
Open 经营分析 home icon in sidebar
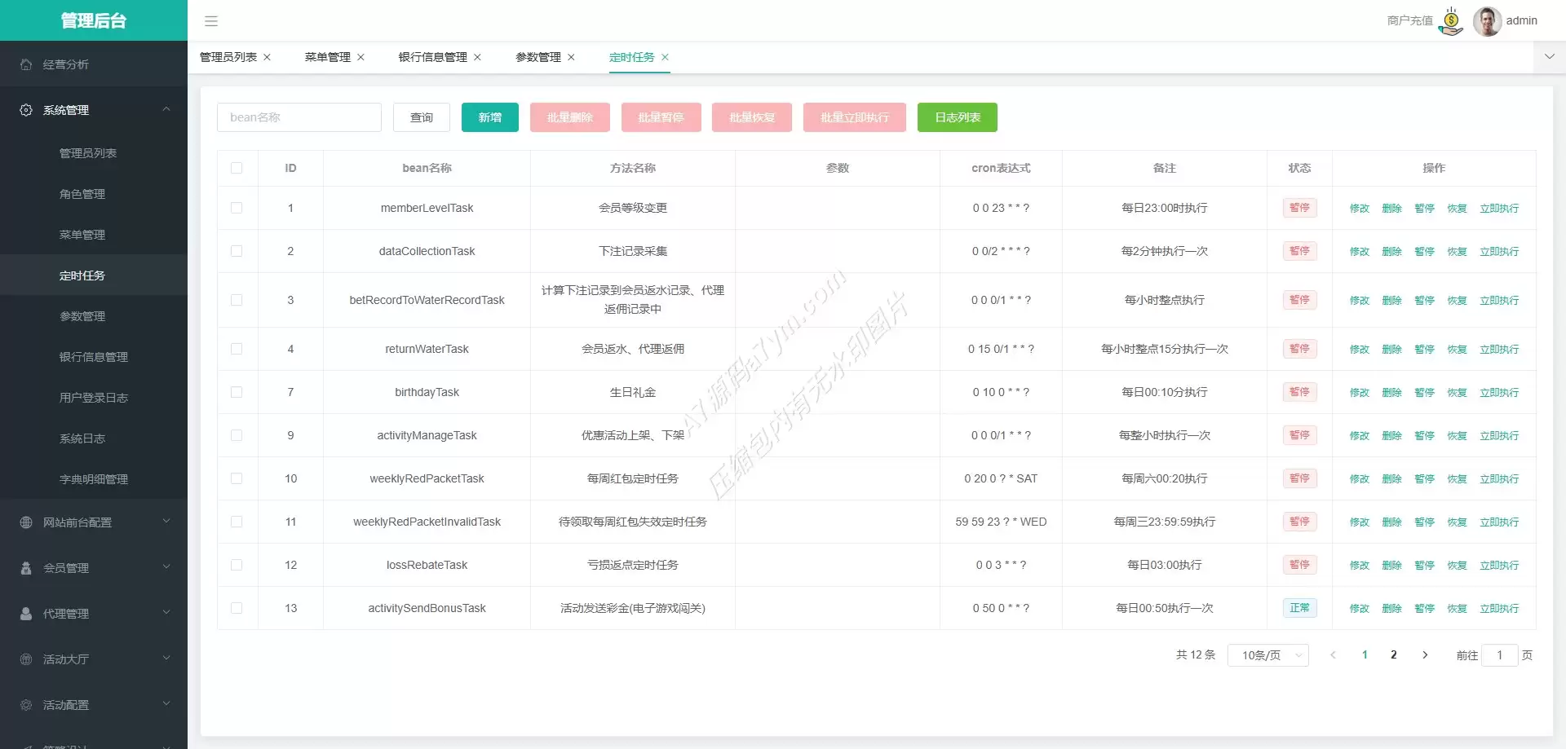tap(26, 64)
